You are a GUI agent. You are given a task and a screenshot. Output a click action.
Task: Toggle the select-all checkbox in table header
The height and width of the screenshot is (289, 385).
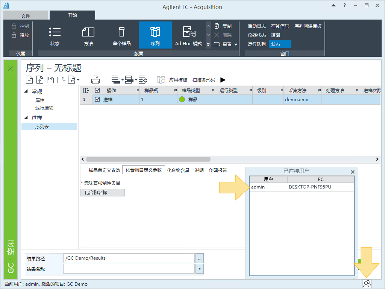[x=97, y=90]
